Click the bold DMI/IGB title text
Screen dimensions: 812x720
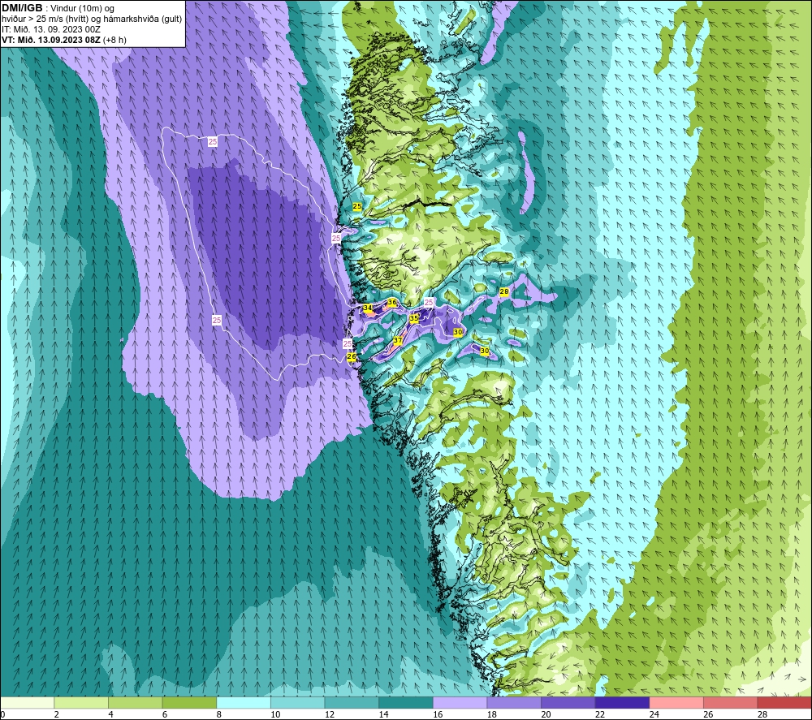coord(22,8)
